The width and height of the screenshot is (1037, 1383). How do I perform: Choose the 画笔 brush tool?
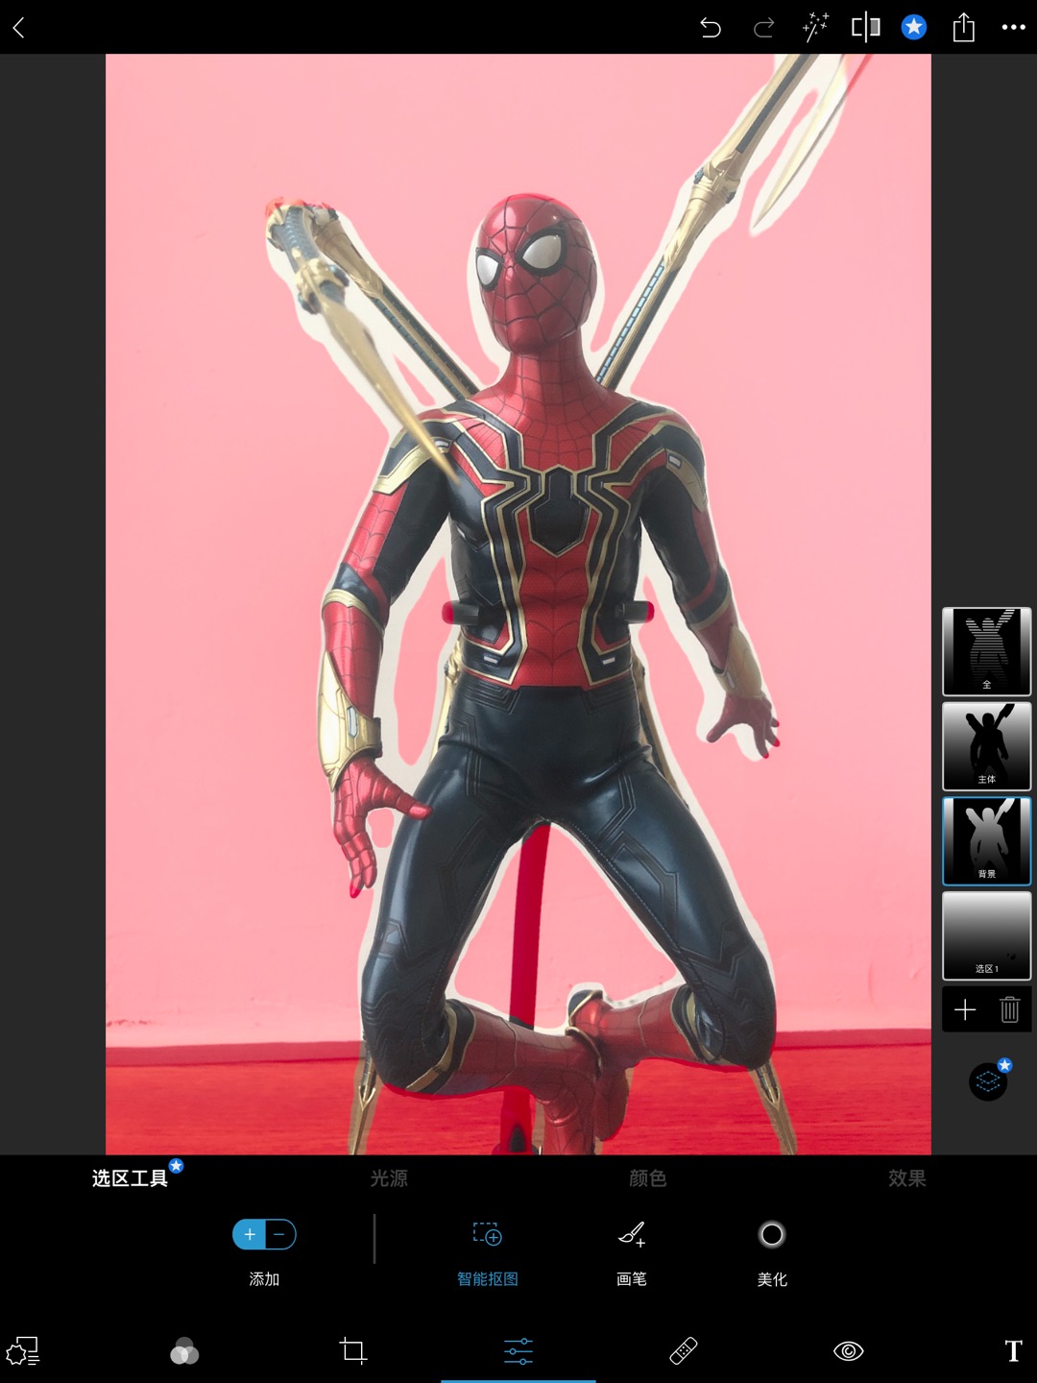click(631, 1251)
